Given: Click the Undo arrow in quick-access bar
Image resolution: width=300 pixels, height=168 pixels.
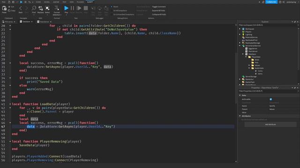Looking at the screenshot, I should (29, 2).
